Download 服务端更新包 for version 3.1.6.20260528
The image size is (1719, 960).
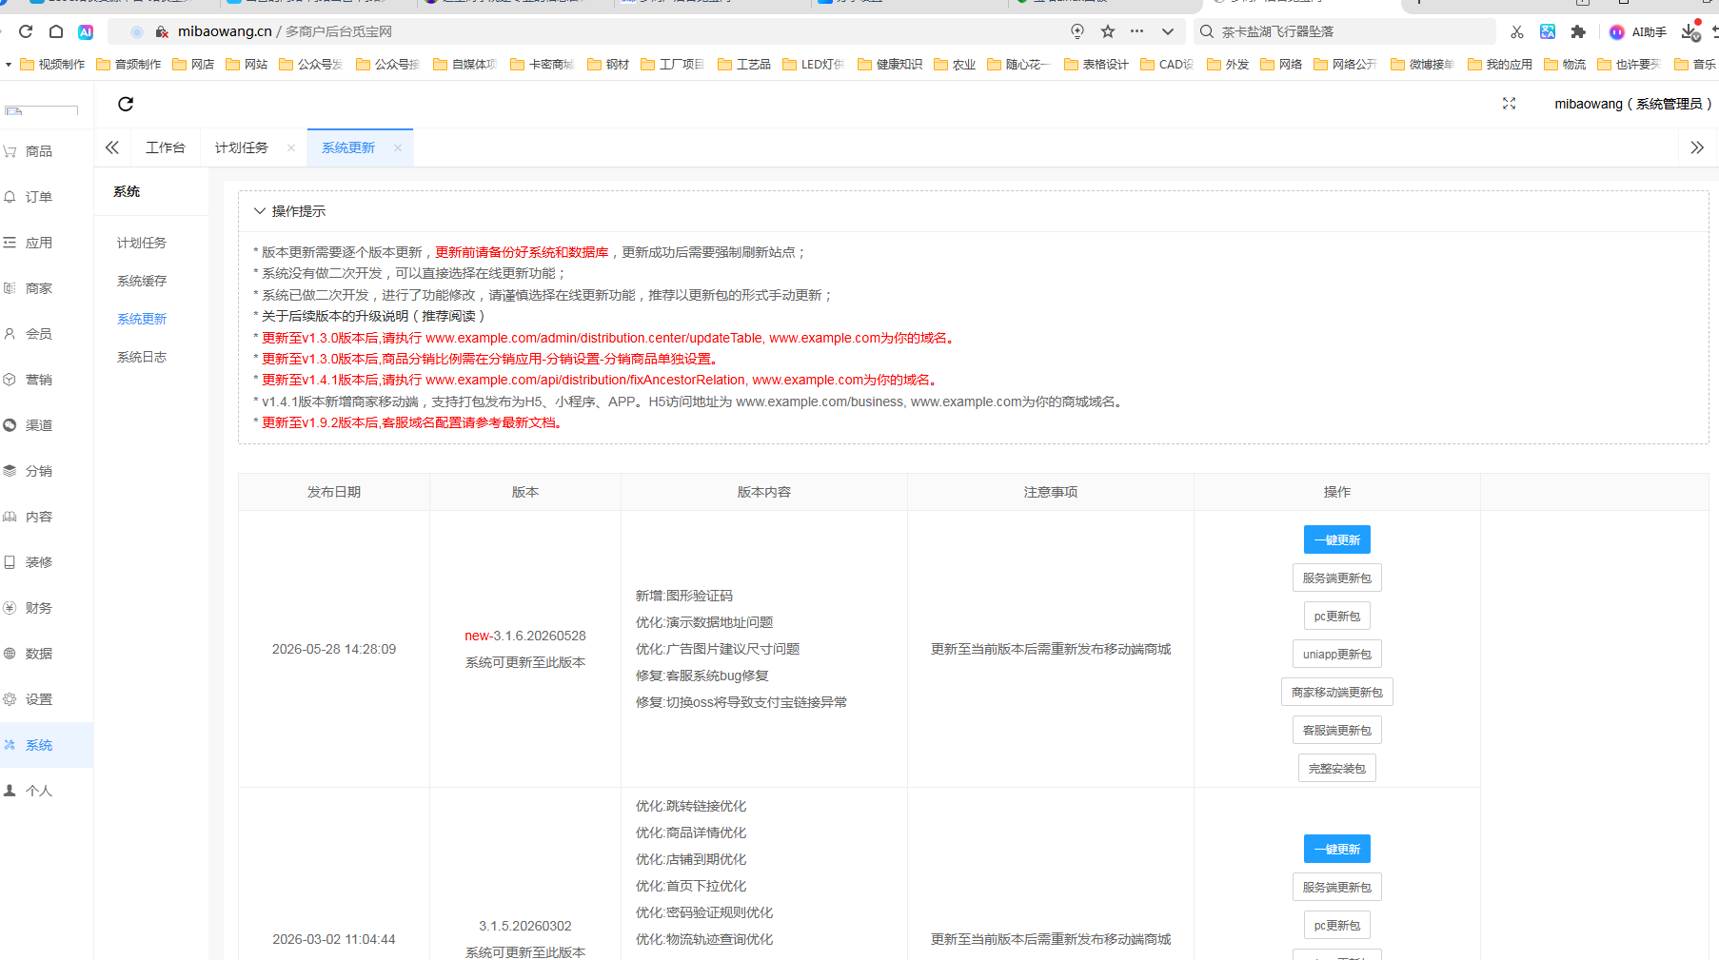coord(1337,578)
